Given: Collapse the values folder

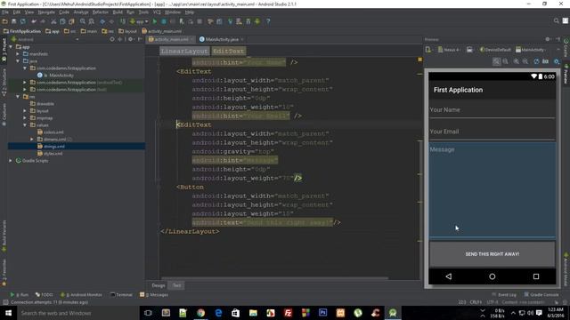Looking at the screenshot, I should 25,125.
